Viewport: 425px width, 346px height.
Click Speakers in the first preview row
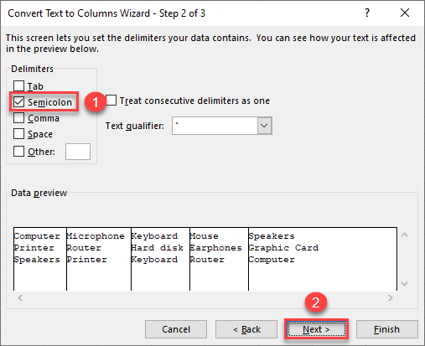tap(272, 236)
